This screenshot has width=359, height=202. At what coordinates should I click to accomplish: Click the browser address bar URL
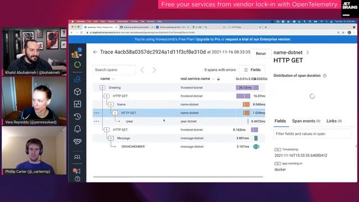click(142, 33)
